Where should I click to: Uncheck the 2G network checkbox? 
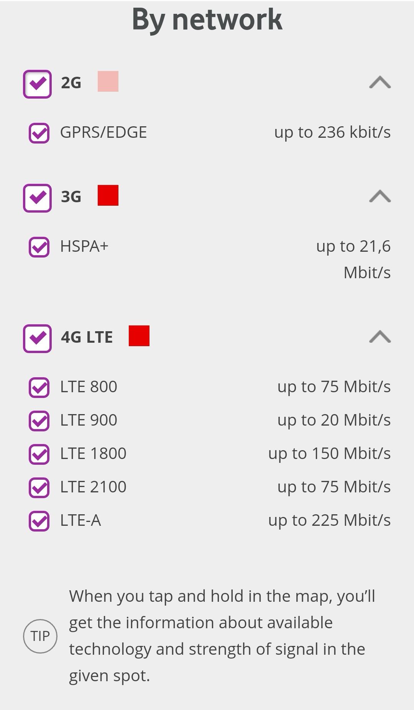[37, 84]
